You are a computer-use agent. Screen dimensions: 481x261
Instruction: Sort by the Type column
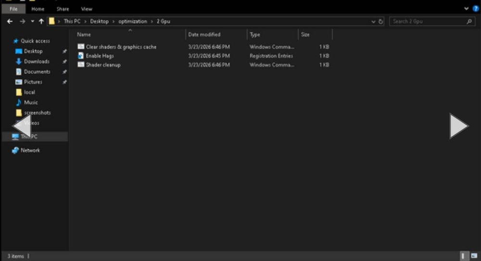[x=254, y=34]
